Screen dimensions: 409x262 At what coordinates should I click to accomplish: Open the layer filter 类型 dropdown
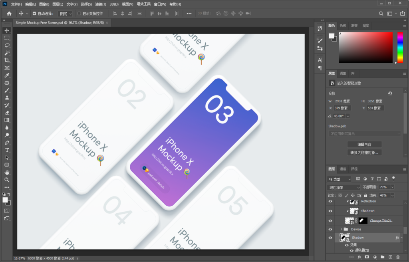coord(340,179)
